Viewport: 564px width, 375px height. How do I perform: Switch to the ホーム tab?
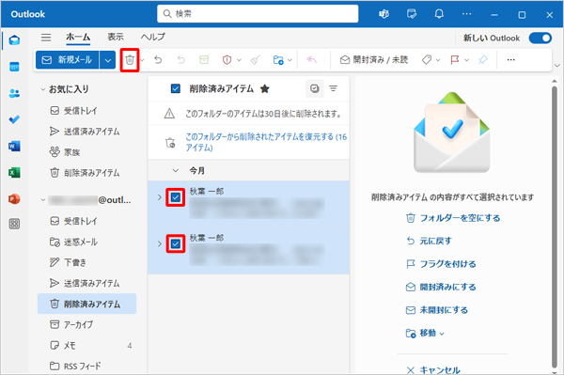coord(78,37)
